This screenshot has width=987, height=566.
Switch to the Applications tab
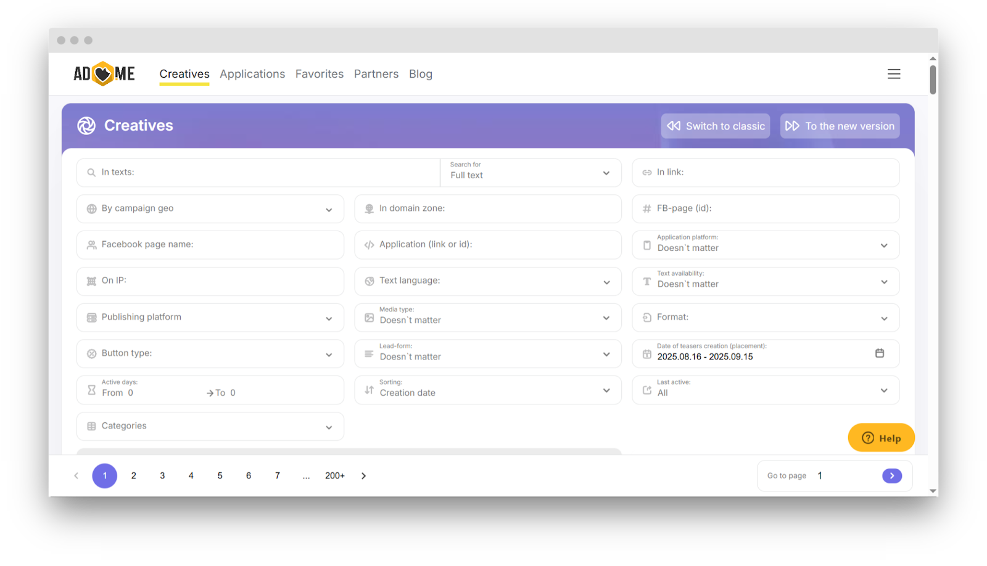click(x=252, y=73)
